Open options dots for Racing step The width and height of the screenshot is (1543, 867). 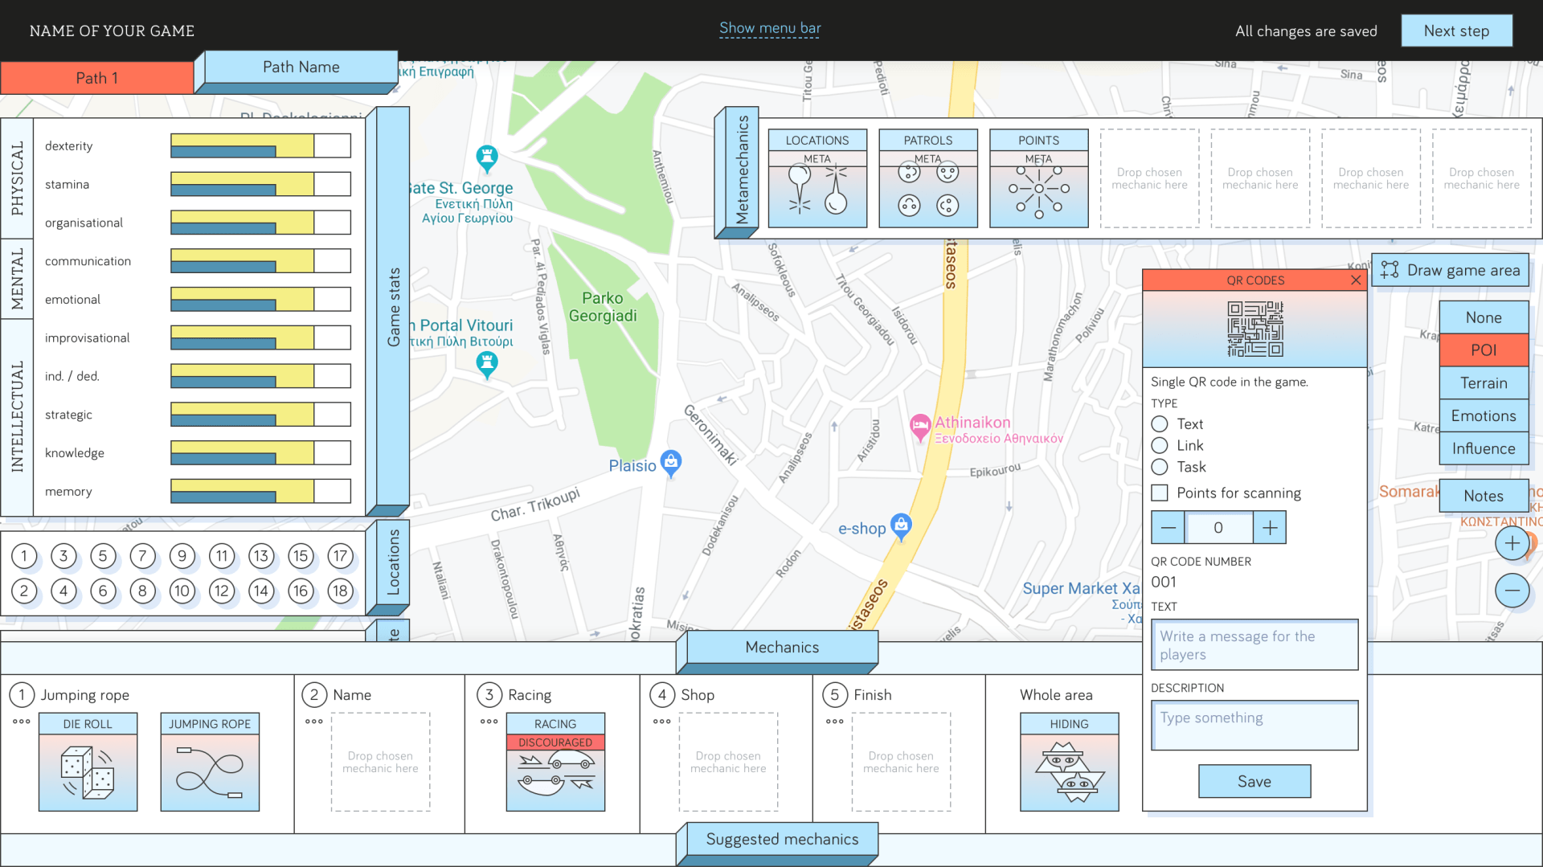489,722
